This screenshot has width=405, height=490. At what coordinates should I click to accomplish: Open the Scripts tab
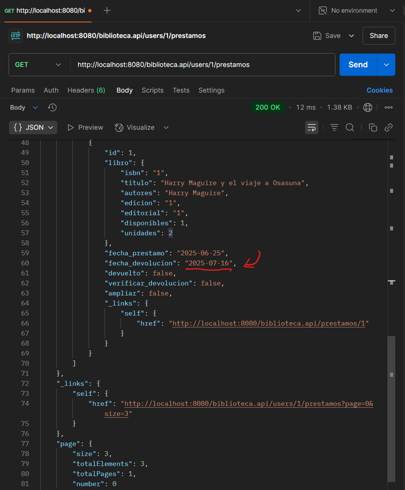coord(152,91)
